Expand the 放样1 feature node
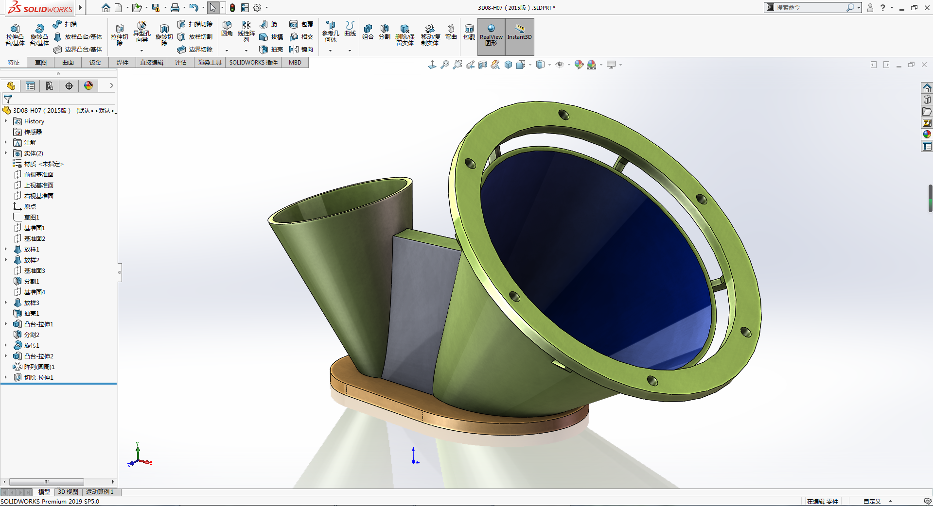Image resolution: width=933 pixels, height=506 pixels. coord(6,249)
